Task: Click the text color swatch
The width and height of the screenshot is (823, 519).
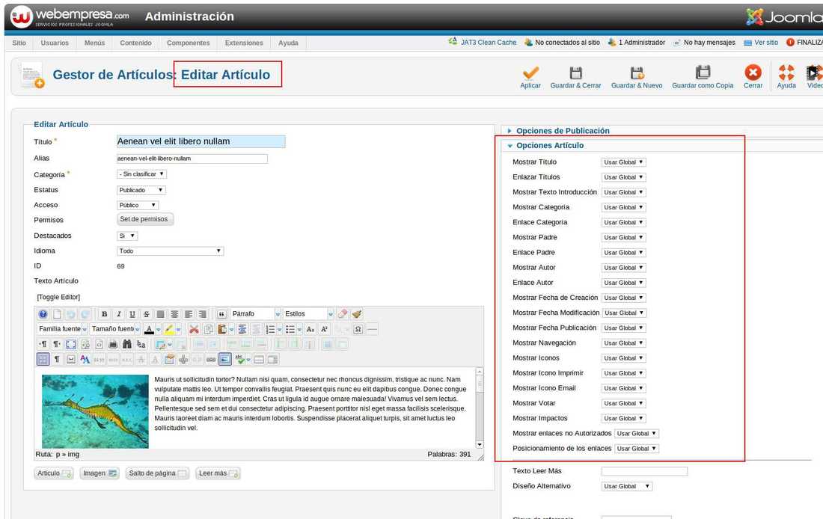Action: (149, 329)
